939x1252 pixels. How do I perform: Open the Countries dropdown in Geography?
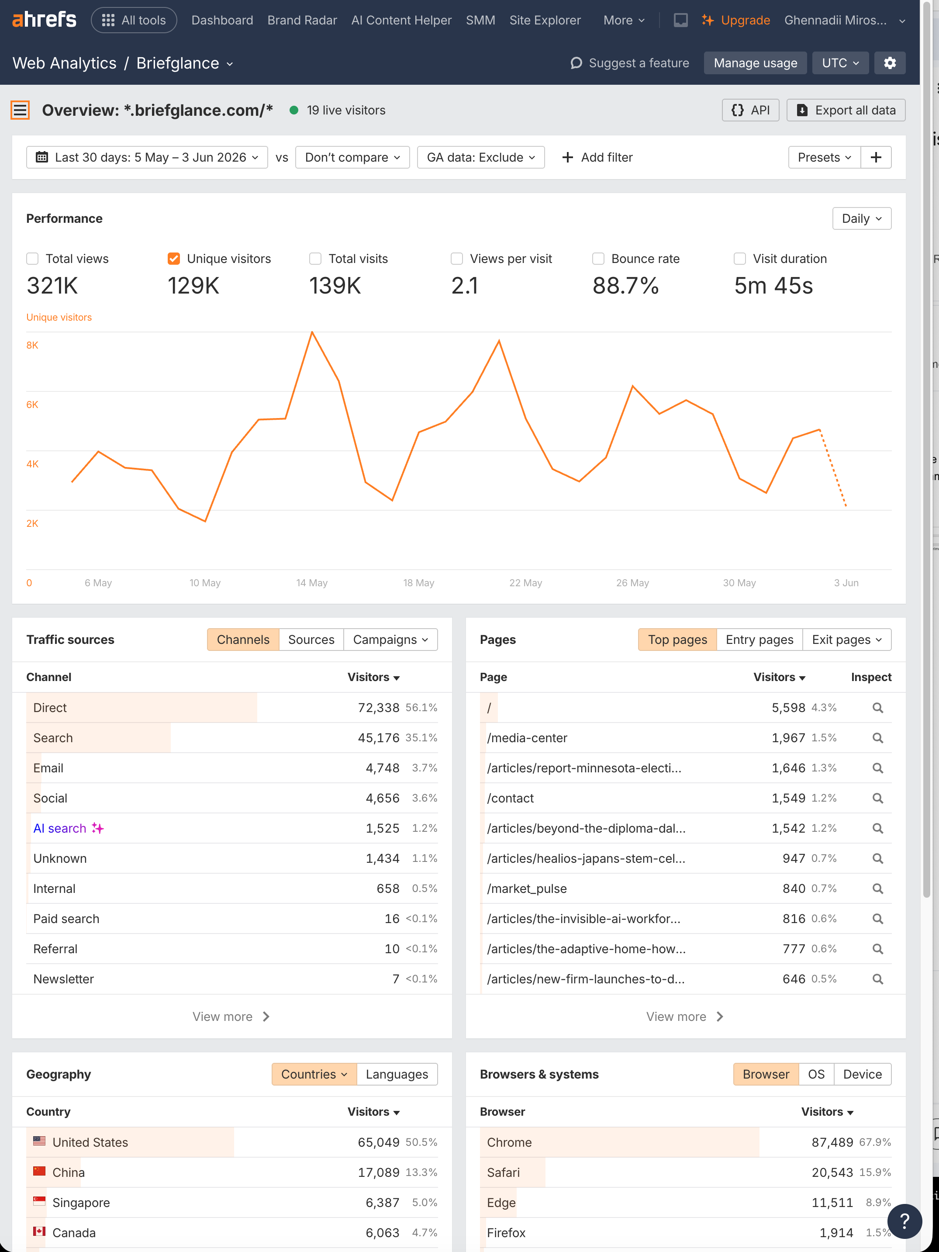point(314,1074)
